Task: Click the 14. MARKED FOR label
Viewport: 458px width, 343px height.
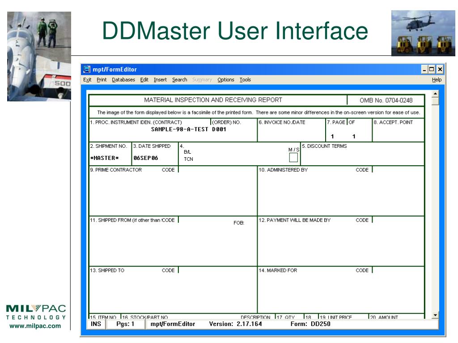Action: point(278,270)
